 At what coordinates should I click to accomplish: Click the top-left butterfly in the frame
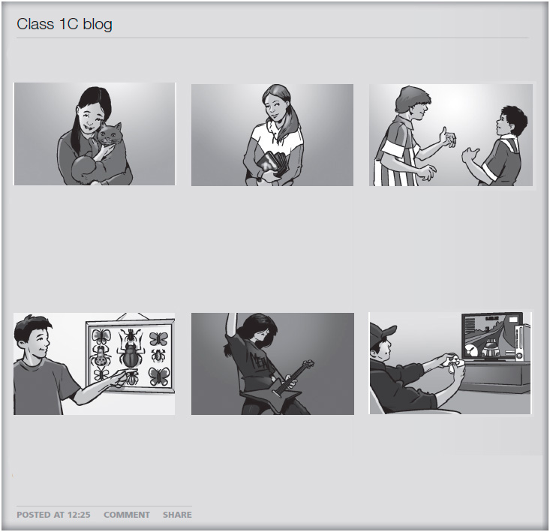pos(101,336)
